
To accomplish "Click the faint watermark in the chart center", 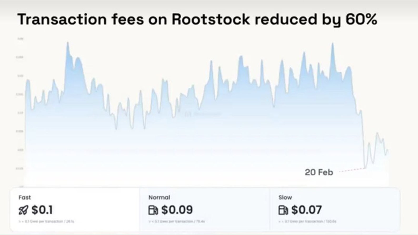I will [x=203, y=114].
